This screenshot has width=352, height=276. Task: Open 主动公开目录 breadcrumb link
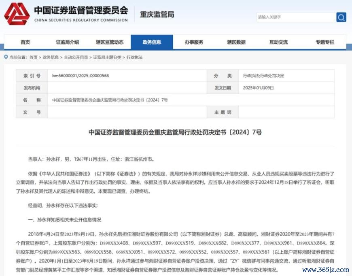pos(76,57)
